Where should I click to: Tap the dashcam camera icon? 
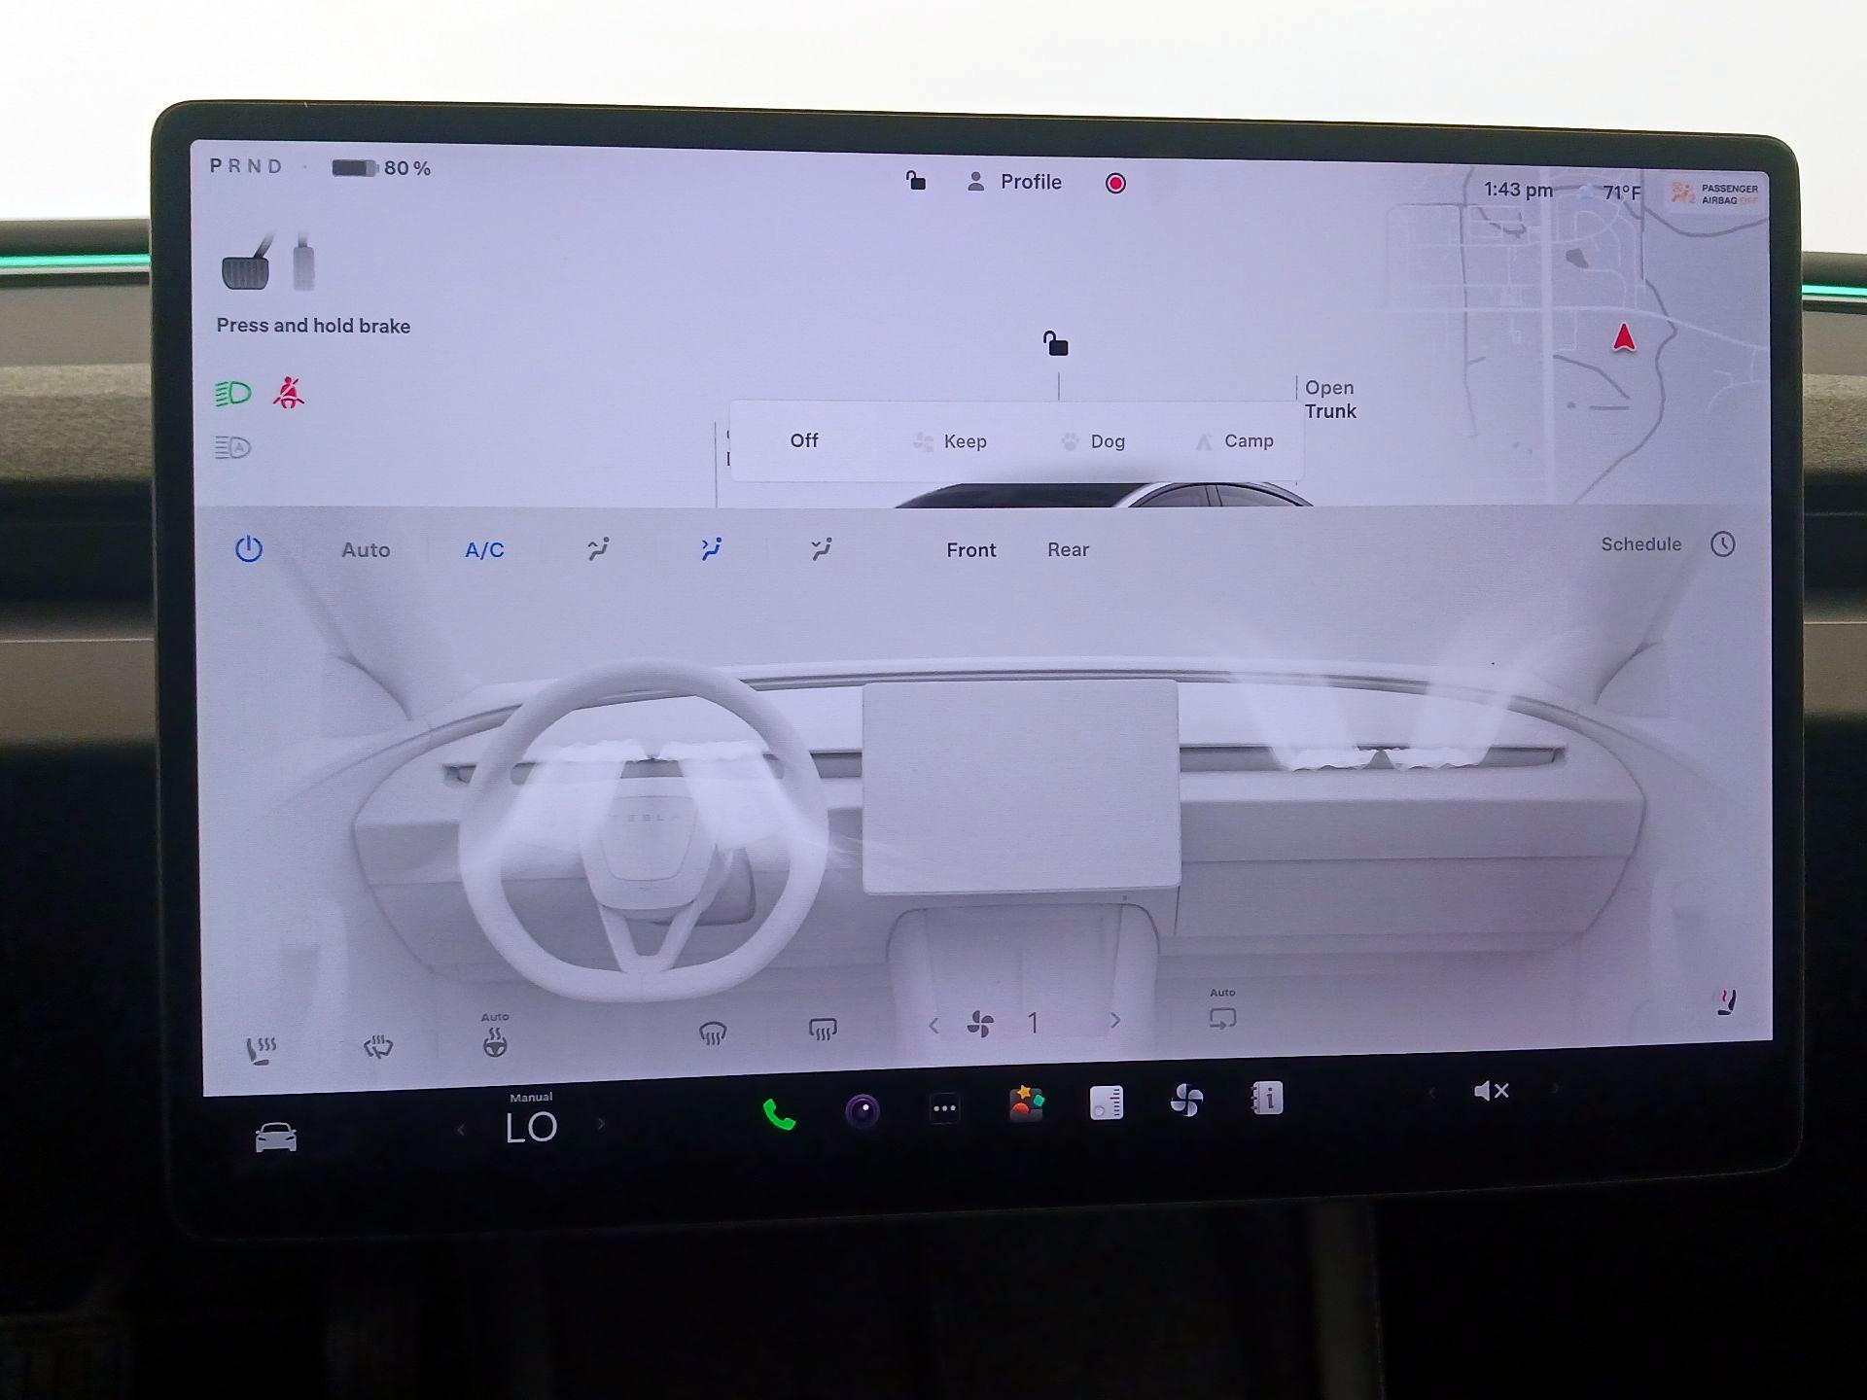(861, 1108)
